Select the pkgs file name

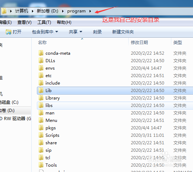(x=50, y=128)
